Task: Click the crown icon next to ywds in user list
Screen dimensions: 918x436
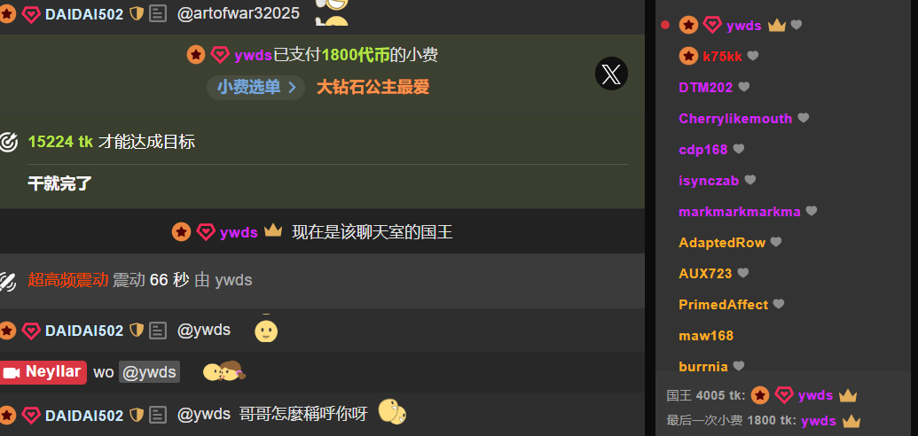Action: 776,25
